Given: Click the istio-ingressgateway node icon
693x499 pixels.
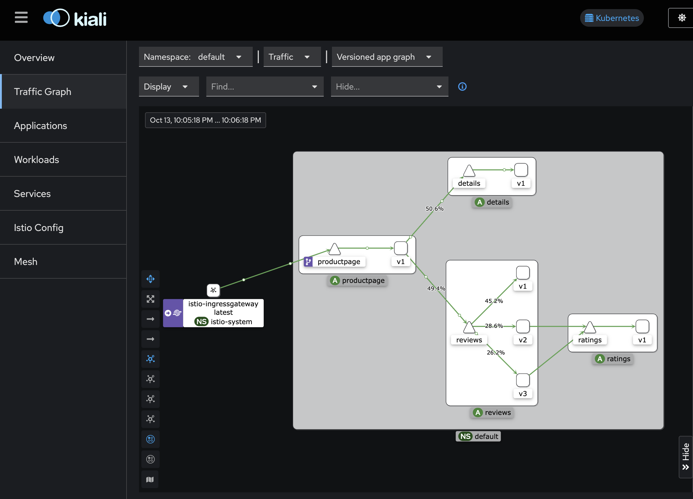Looking at the screenshot, I should tap(213, 290).
